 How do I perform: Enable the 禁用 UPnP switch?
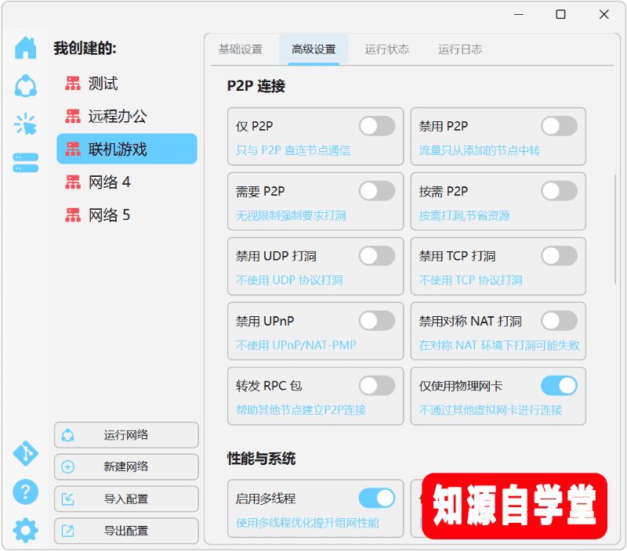(x=377, y=321)
